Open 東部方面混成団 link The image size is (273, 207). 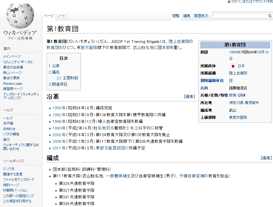pos(110,148)
